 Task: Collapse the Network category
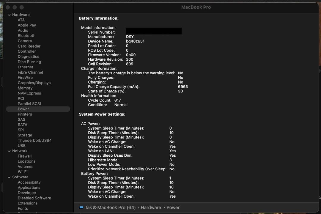coord(9,151)
